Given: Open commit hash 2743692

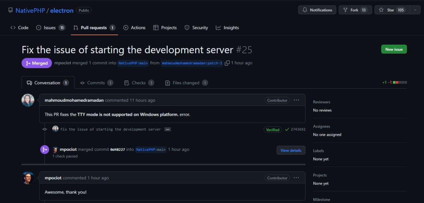Looking at the screenshot, I should coord(298,129).
